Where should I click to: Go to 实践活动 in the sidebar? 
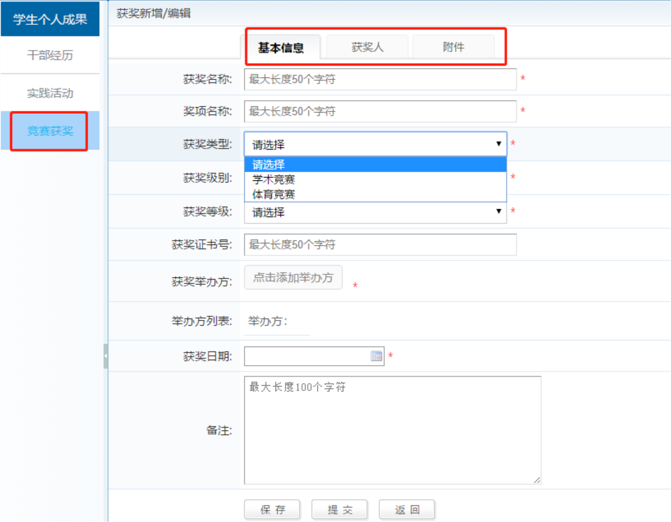click(50, 93)
